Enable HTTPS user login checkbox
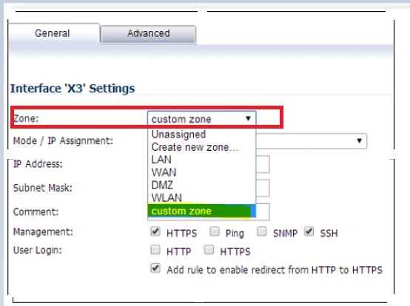 (209, 250)
